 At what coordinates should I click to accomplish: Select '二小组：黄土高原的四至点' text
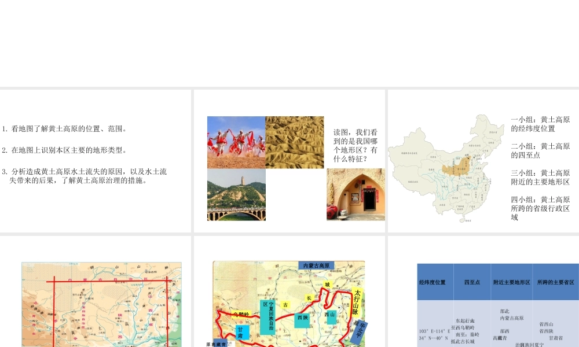[x=540, y=150]
